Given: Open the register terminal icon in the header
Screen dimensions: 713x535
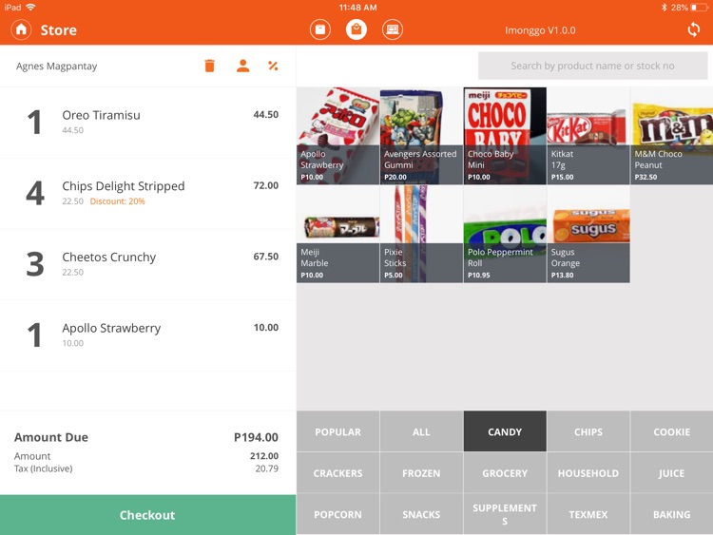Looking at the screenshot, I should 392,30.
